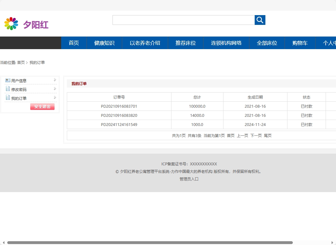Go to 下一页 in the pagination

coord(256,135)
